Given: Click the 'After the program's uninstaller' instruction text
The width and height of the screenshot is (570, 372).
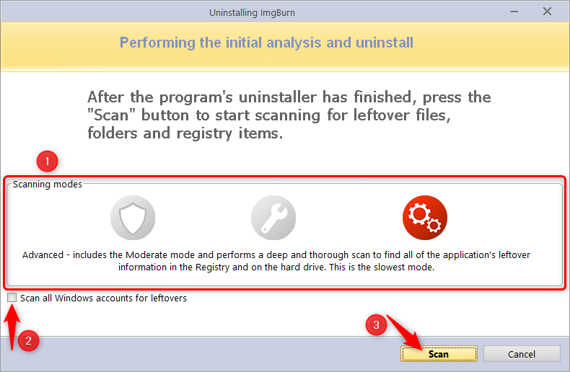Looking at the screenshot, I should tap(289, 115).
